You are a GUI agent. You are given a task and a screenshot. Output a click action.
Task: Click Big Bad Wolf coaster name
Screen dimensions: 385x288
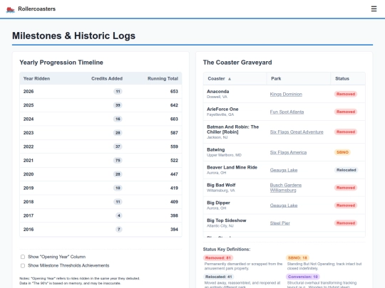click(x=221, y=185)
